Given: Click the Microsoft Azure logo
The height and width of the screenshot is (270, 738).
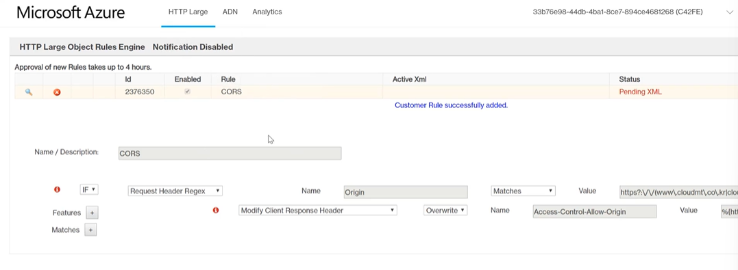Looking at the screenshot, I should [x=71, y=13].
